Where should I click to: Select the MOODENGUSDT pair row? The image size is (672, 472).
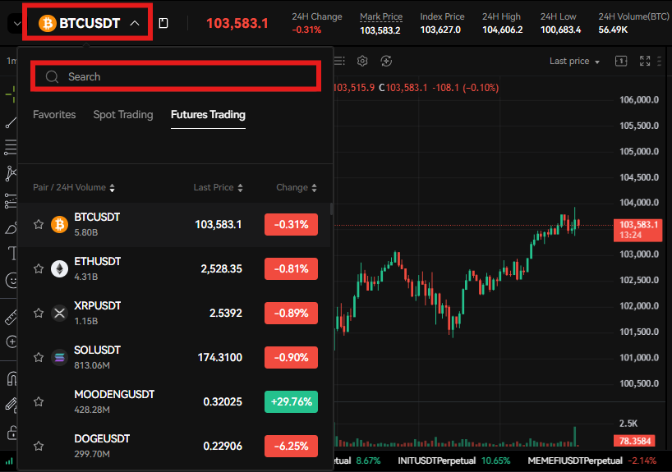pos(175,401)
